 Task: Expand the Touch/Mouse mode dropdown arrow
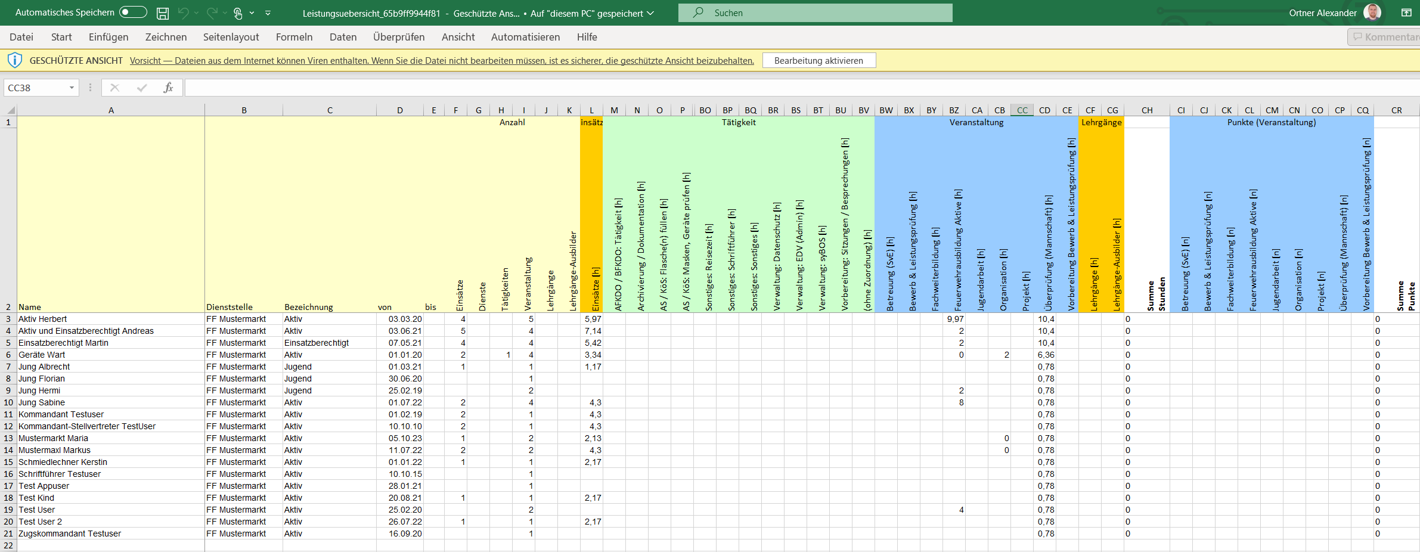[x=252, y=13]
